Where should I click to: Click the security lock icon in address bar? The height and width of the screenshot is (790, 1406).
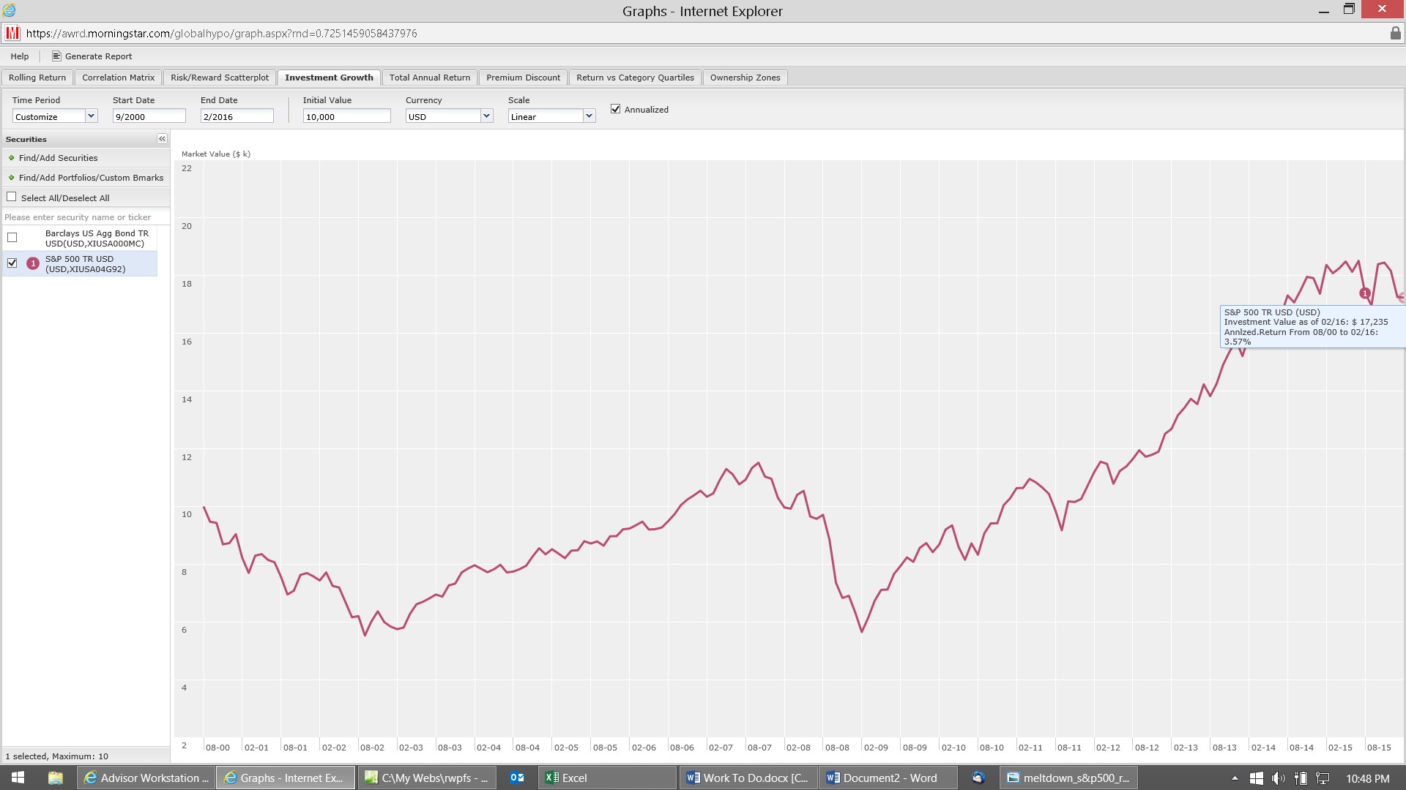[1395, 34]
